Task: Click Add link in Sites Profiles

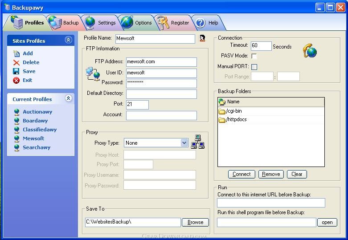Action: pyautogui.click(x=28, y=53)
